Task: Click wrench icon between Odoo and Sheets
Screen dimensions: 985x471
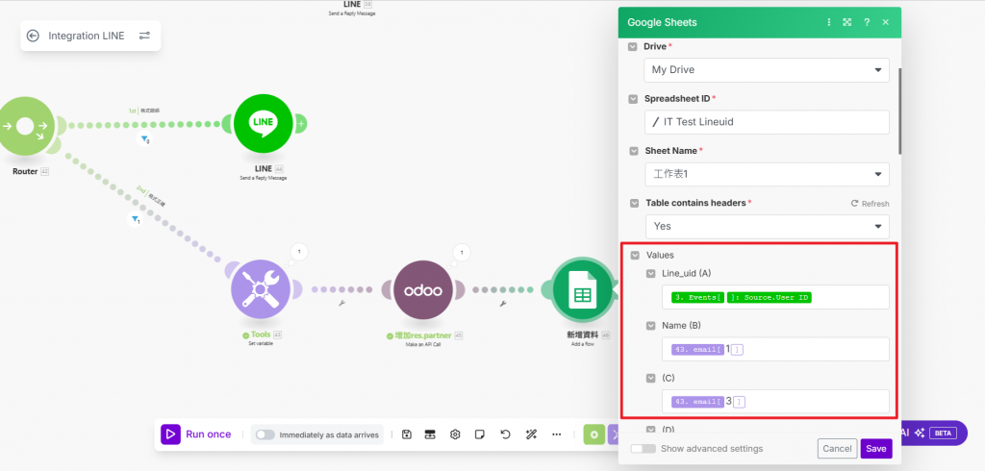Action: point(502,304)
